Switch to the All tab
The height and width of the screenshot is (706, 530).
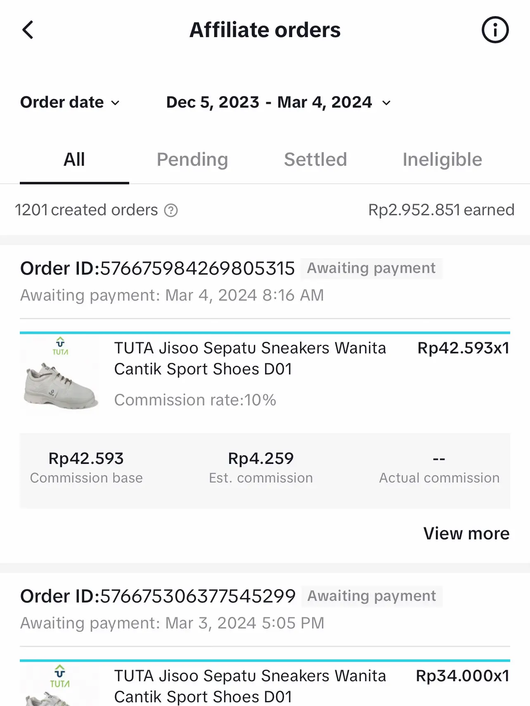click(x=74, y=160)
